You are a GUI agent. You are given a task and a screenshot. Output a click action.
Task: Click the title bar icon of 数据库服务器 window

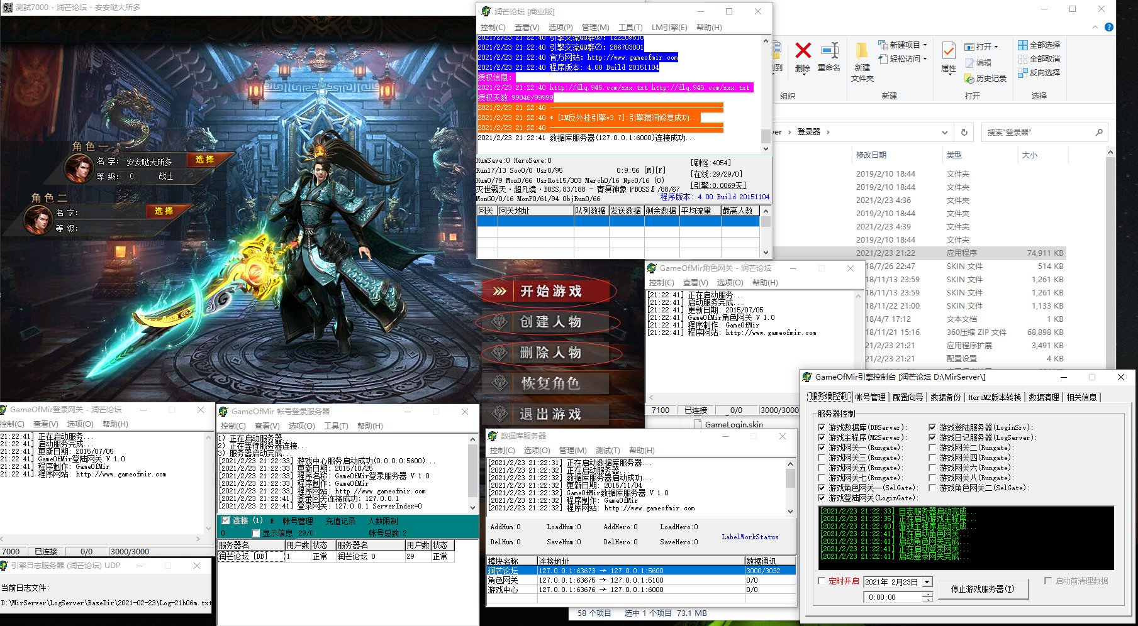[x=493, y=436]
